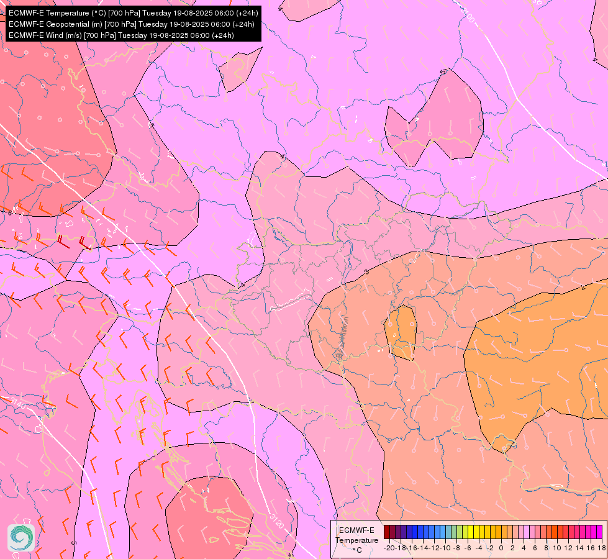Click the legend's Temperature label
Screen dimensions: 608x559
pyautogui.click(x=356, y=540)
